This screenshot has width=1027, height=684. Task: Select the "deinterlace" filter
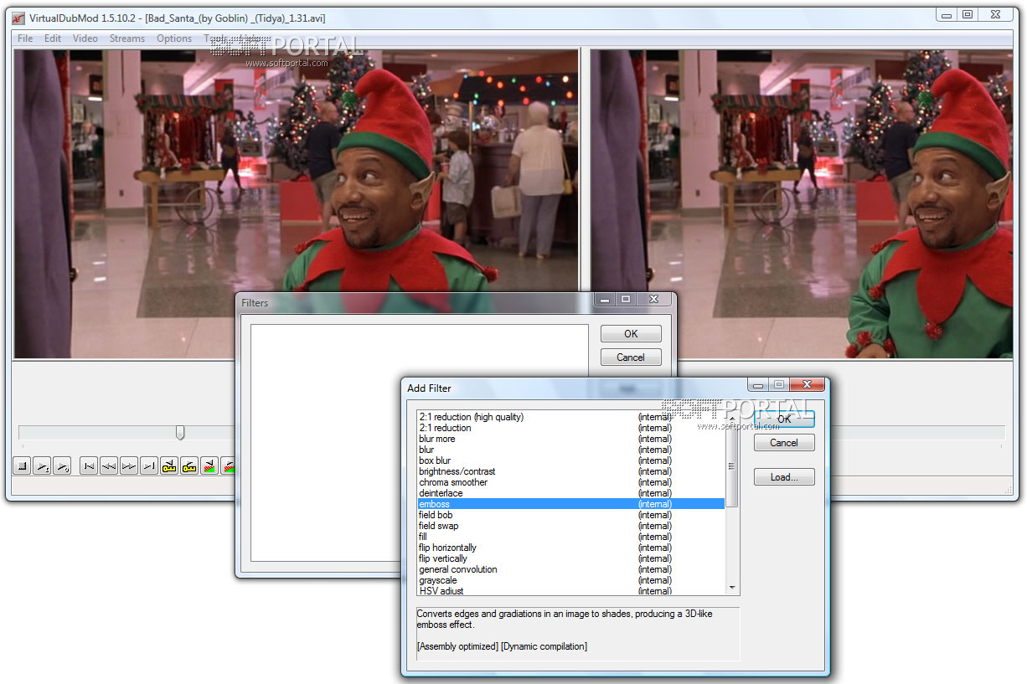pos(571,493)
